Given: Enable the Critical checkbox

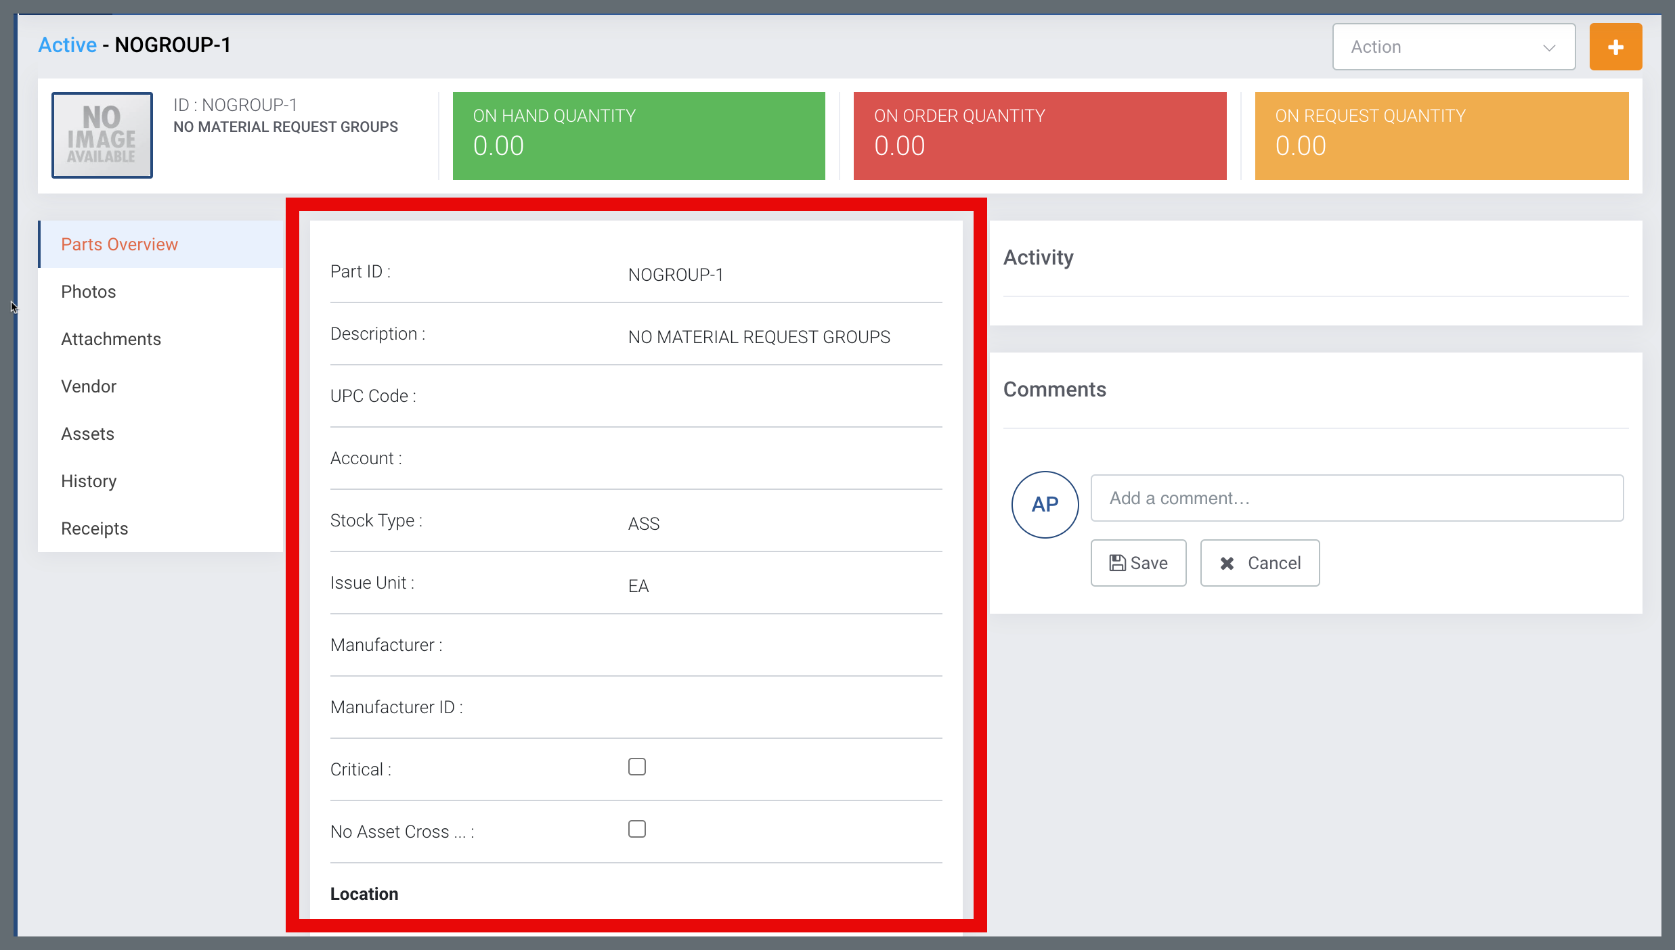Looking at the screenshot, I should click(x=636, y=767).
